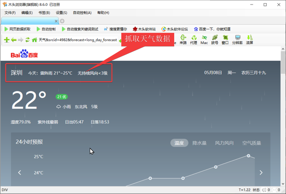Click the 农历三月十九 lunar date
The width and height of the screenshot is (286, 194).
254,73
